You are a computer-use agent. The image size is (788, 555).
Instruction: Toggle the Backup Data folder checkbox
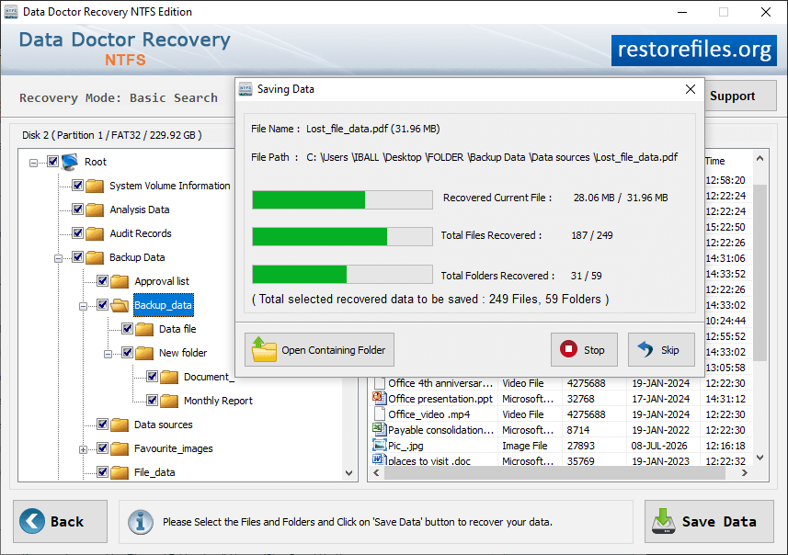[77, 256]
